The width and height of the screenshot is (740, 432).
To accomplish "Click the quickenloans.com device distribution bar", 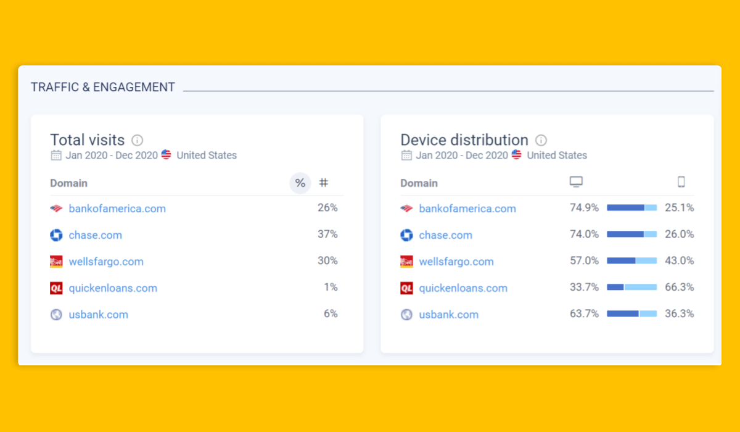I will (632, 288).
